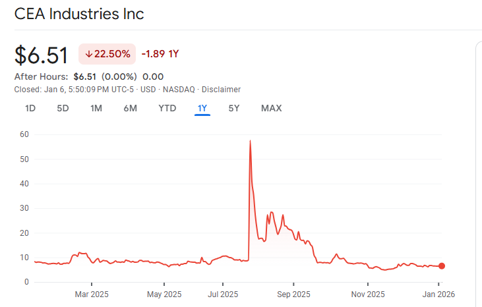The image size is (482, 307).
Task: Select the 5D chart range
Action: click(x=63, y=108)
